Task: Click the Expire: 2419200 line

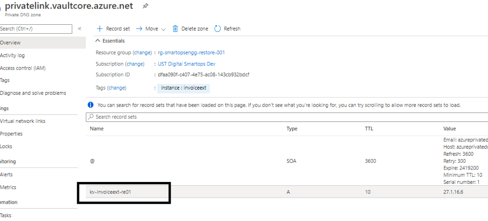Action: click(461, 168)
